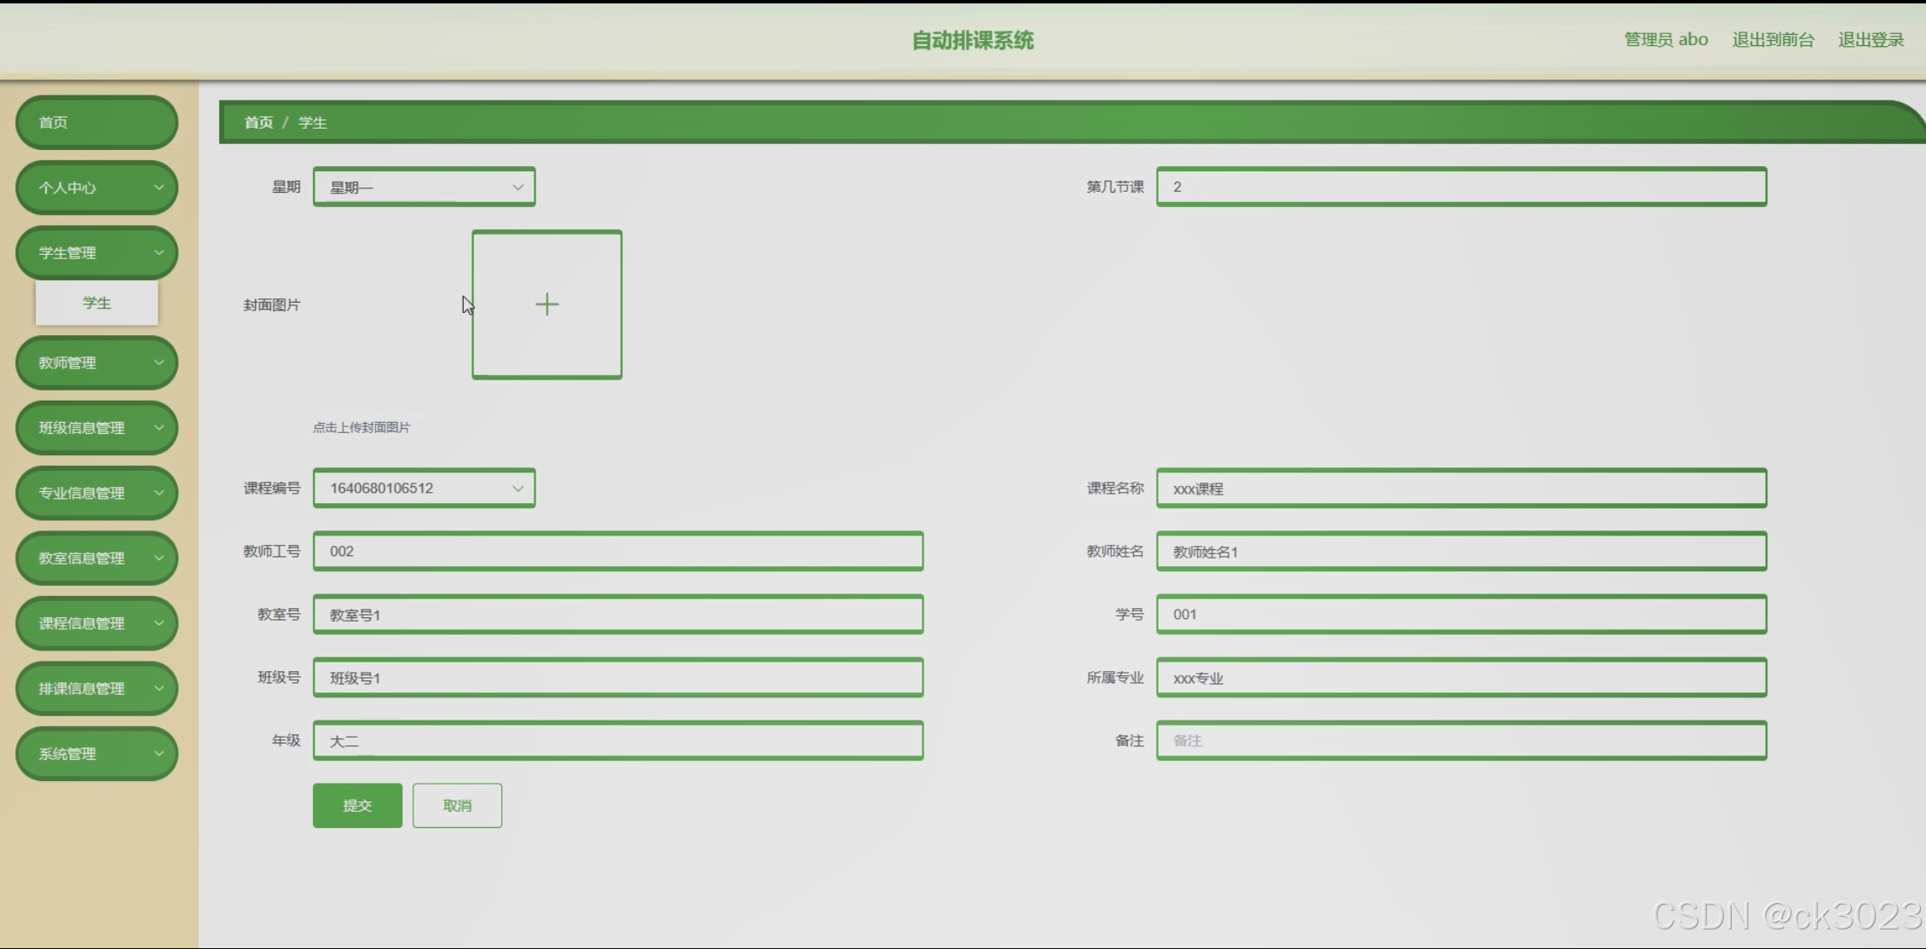Open the 星期 dropdown showing 星期一
The image size is (1926, 949).
coord(424,187)
